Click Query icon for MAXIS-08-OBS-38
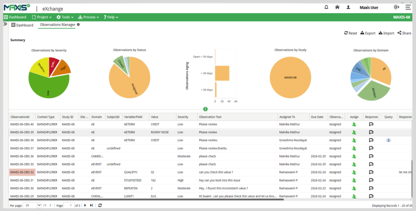The image size is (416, 211). click(x=388, y=140)
